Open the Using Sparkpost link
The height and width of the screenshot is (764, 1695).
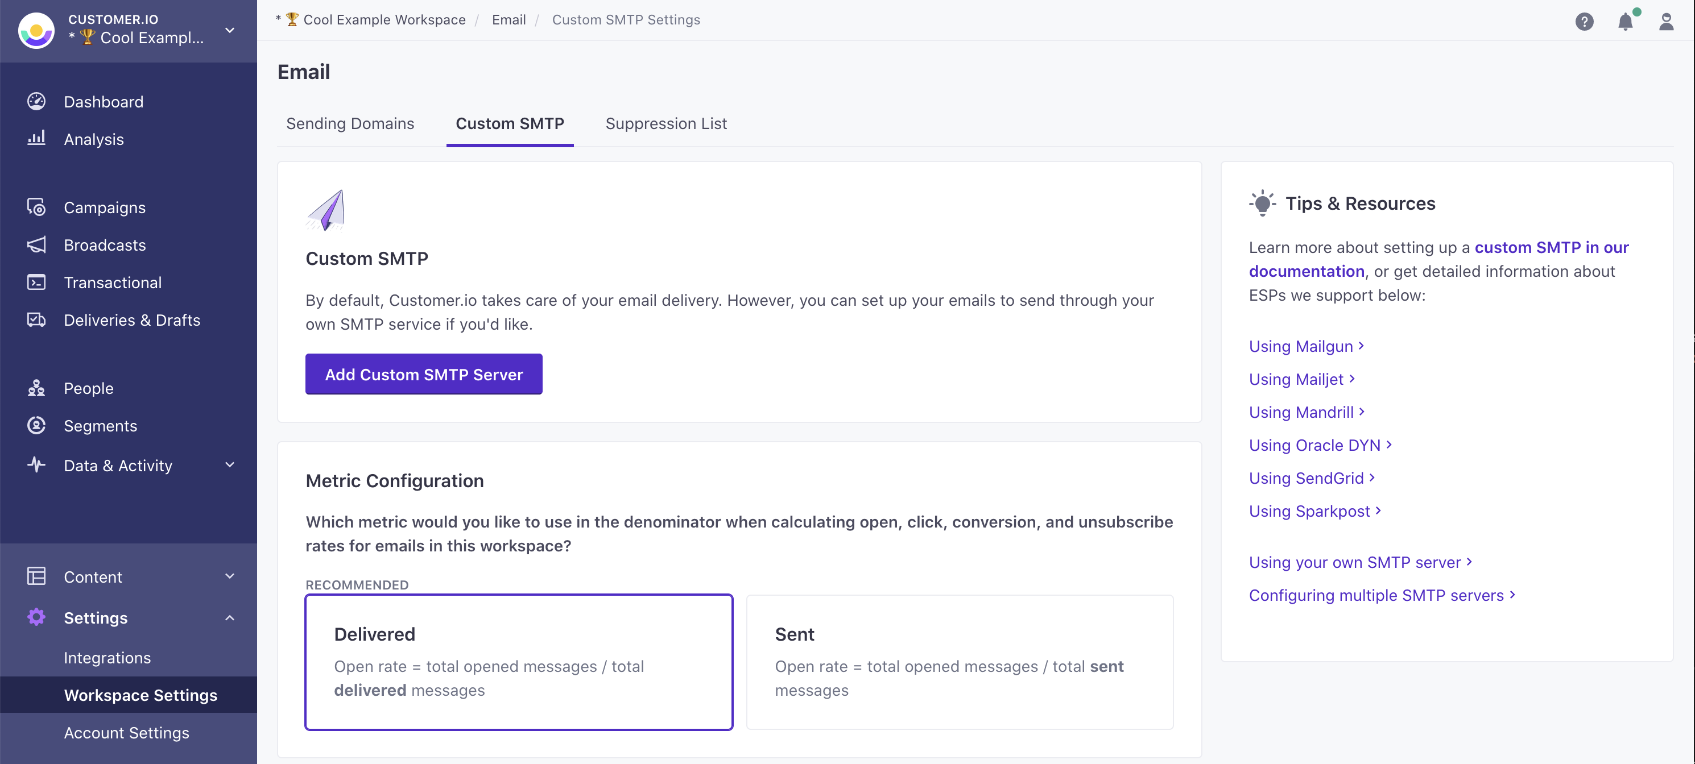(x=1314, y=510)
